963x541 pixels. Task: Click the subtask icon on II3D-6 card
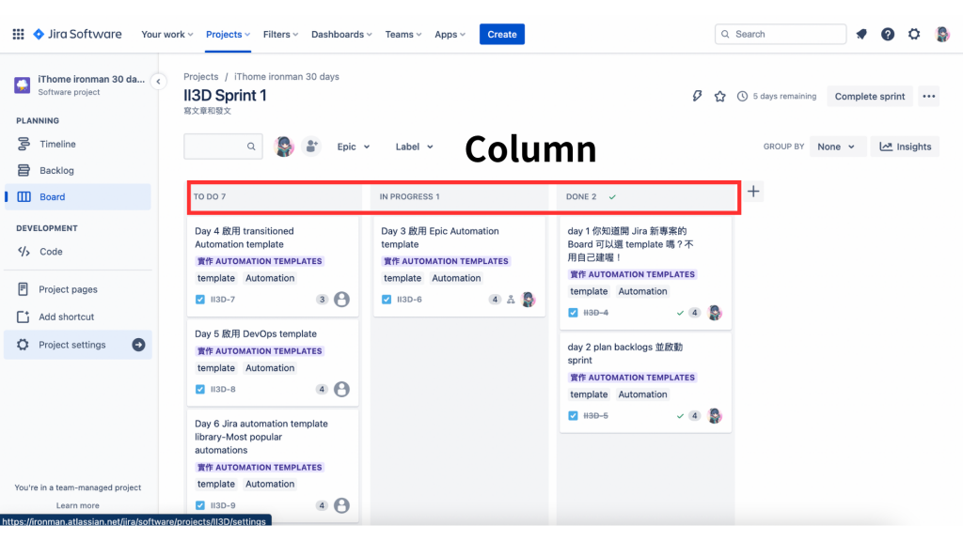(511, 300)
